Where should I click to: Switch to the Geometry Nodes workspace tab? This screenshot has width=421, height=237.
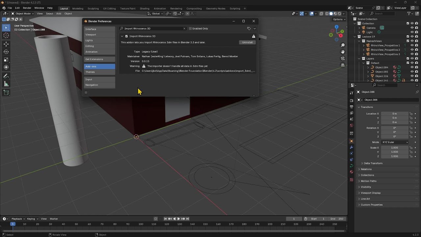point(216,9)
